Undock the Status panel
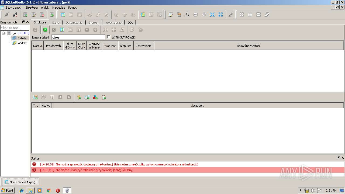Viewport: 345px width, 194px height. 339,158
